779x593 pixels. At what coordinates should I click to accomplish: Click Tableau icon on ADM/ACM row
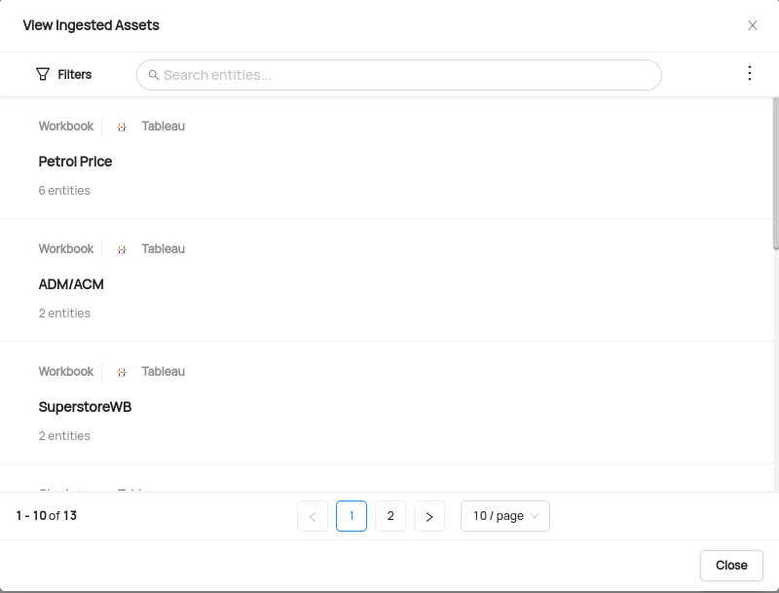[x=122, y=250]
